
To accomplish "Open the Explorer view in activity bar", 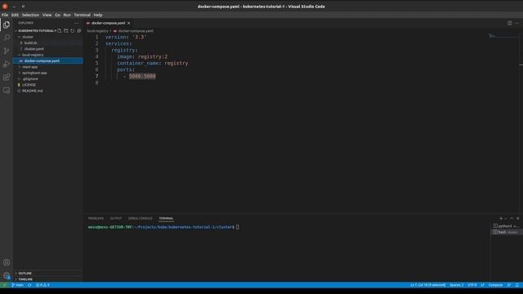I will pyautogui.click(x=7, y=24).
